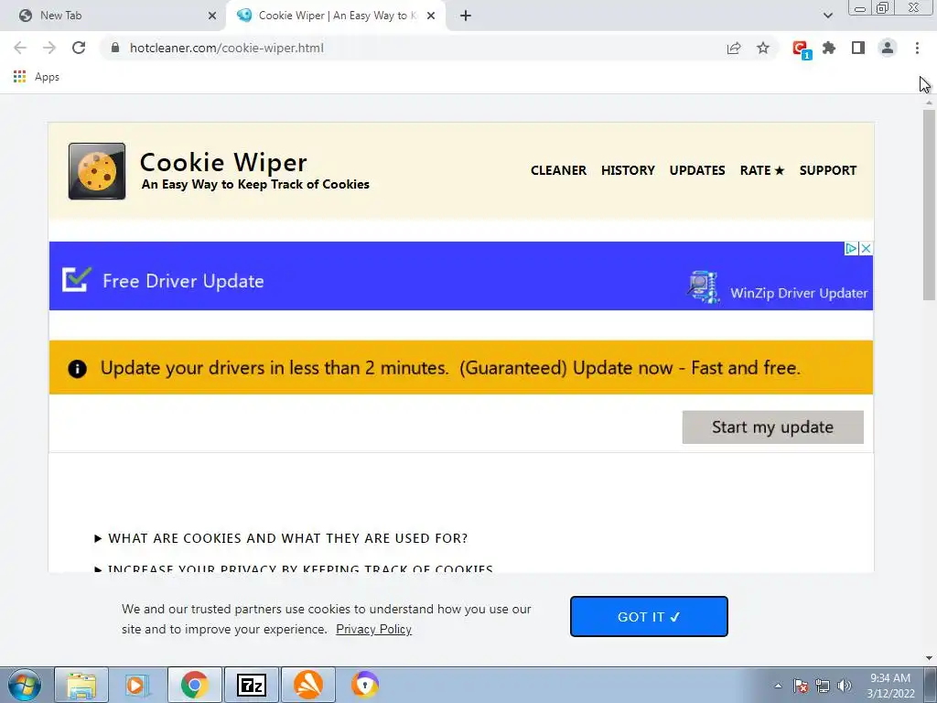
Task: Open the purple keyhole taskbar app
Action: (364, 685)
